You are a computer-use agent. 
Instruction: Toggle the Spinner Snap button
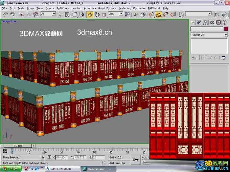pos(173,15)
